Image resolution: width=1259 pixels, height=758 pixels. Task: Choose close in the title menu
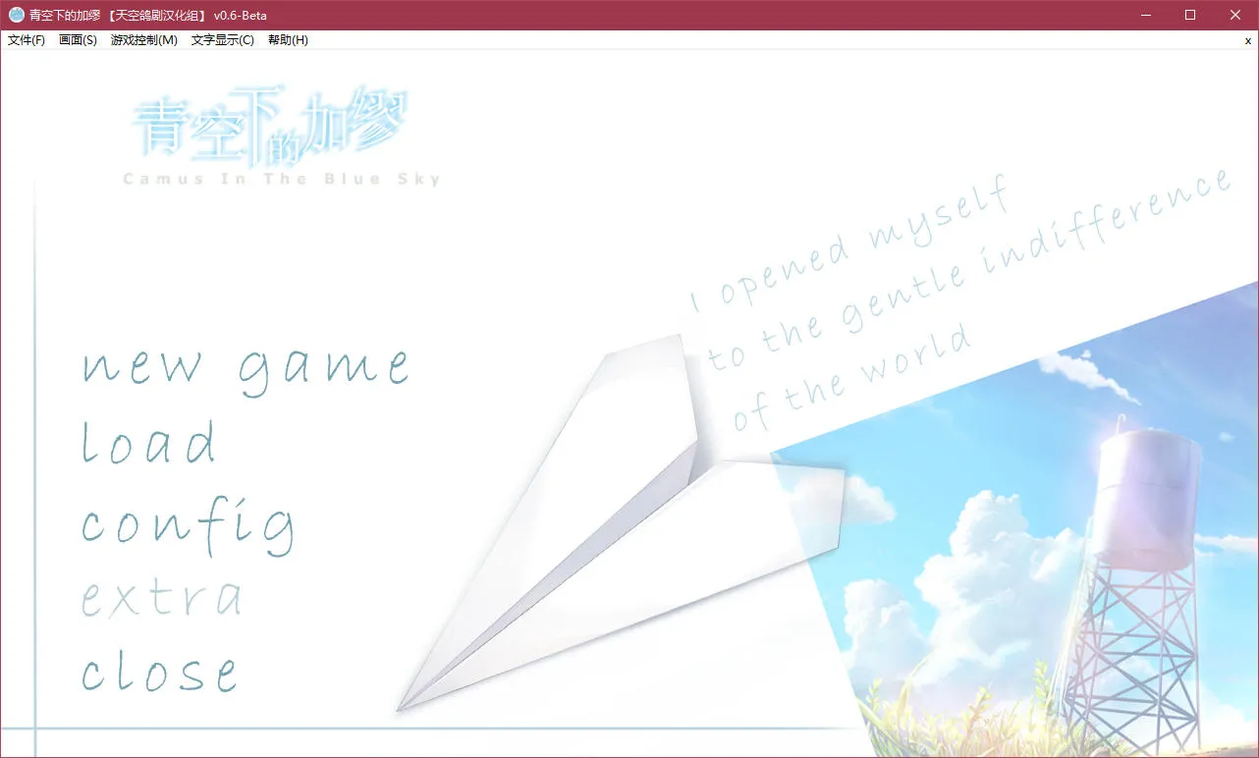click(x=159, y=674)
